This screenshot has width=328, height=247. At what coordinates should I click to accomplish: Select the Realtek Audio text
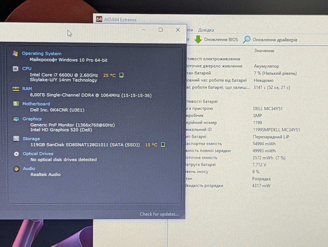[x=46, y=174]
